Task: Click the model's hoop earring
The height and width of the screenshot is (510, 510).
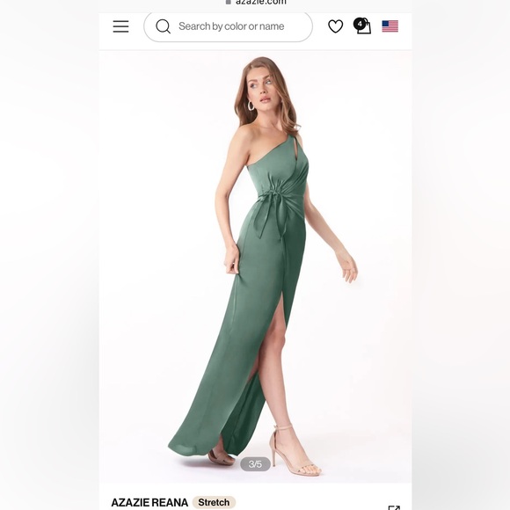Action: 251,106
